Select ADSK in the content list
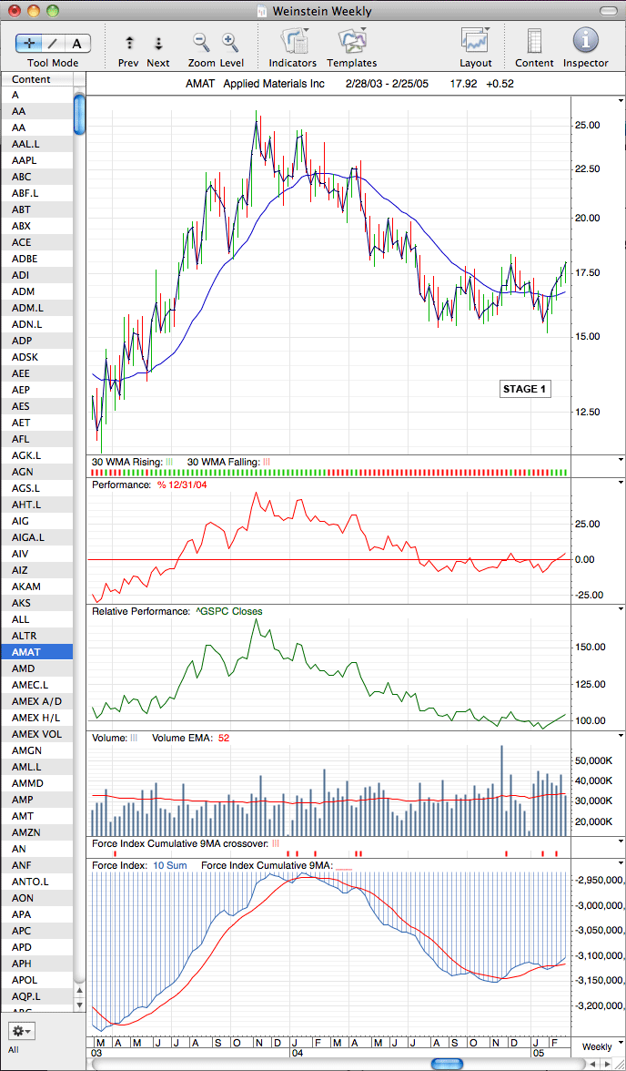The width and height of the screenshot is (626, 1071). click(x=37, y=357)
